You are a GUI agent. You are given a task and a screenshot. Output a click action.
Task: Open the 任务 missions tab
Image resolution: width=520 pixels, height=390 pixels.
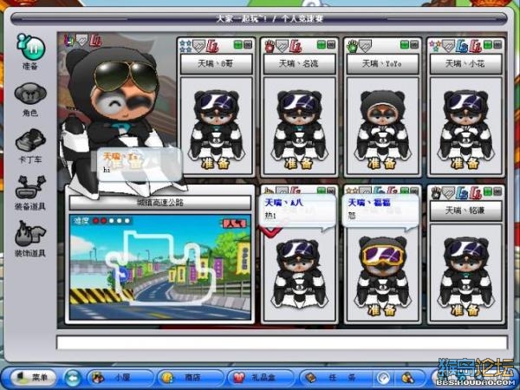tap(335, 377)
